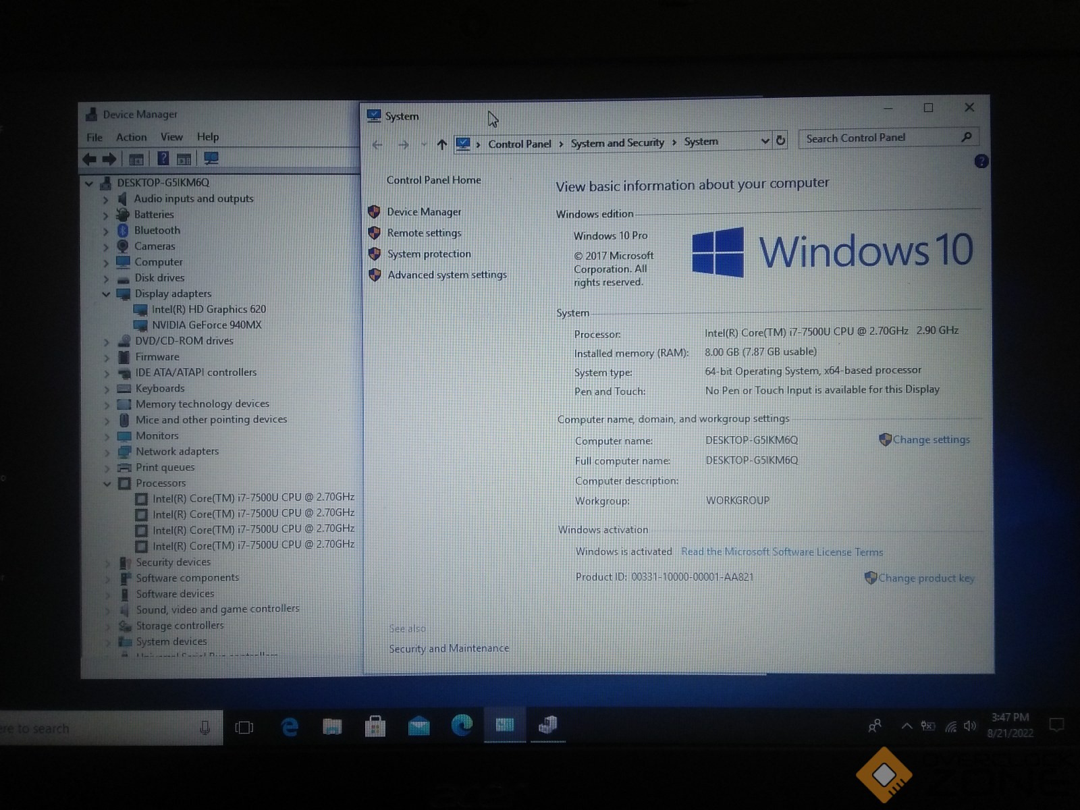Click the magnifier icon in Control Panel search

coord(967,137)
